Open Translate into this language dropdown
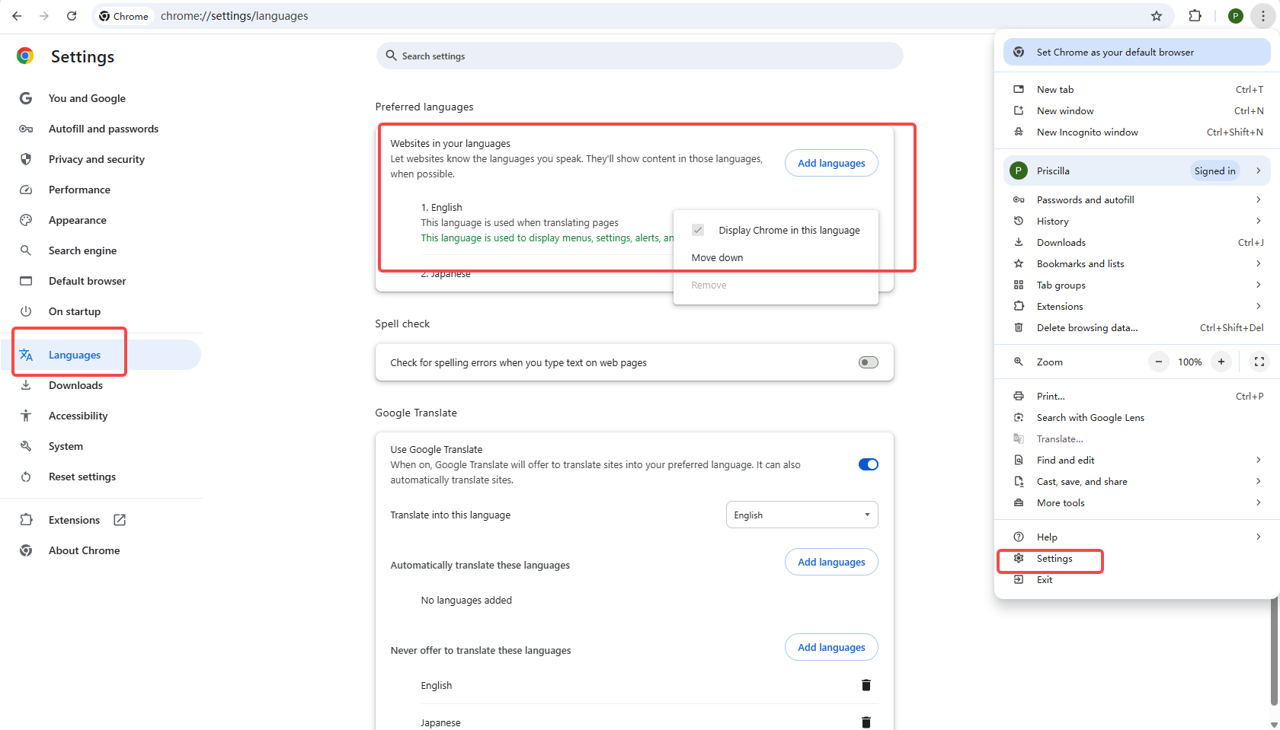 (802, 515)
